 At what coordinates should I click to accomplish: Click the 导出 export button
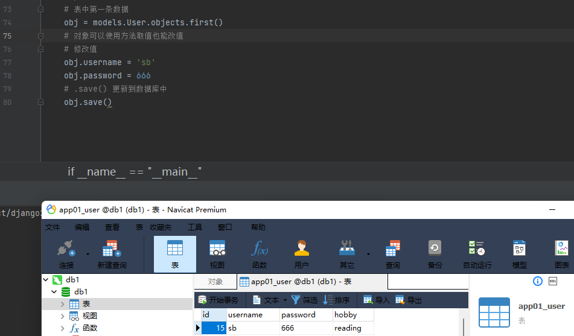pos(409,300)
